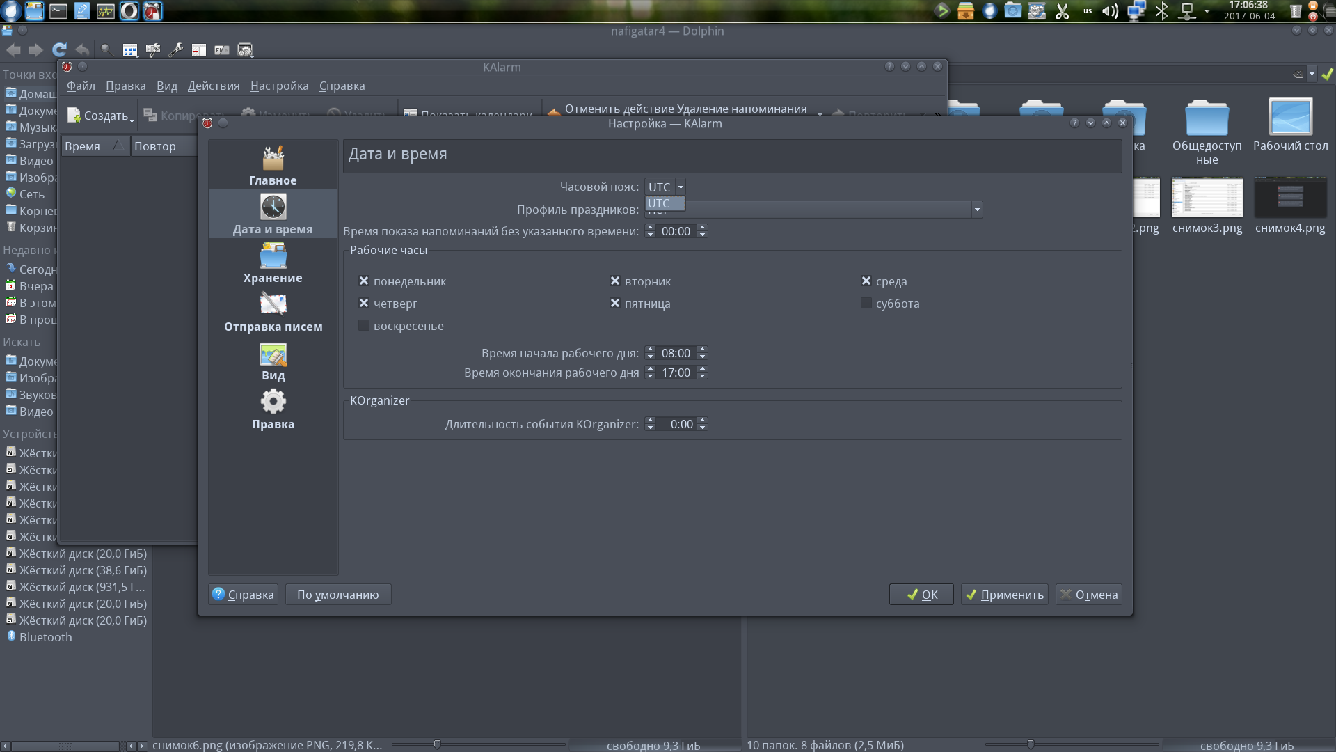Open the Правка settings section
Viewport: 1336px width, 752px height.
(273, 409)
